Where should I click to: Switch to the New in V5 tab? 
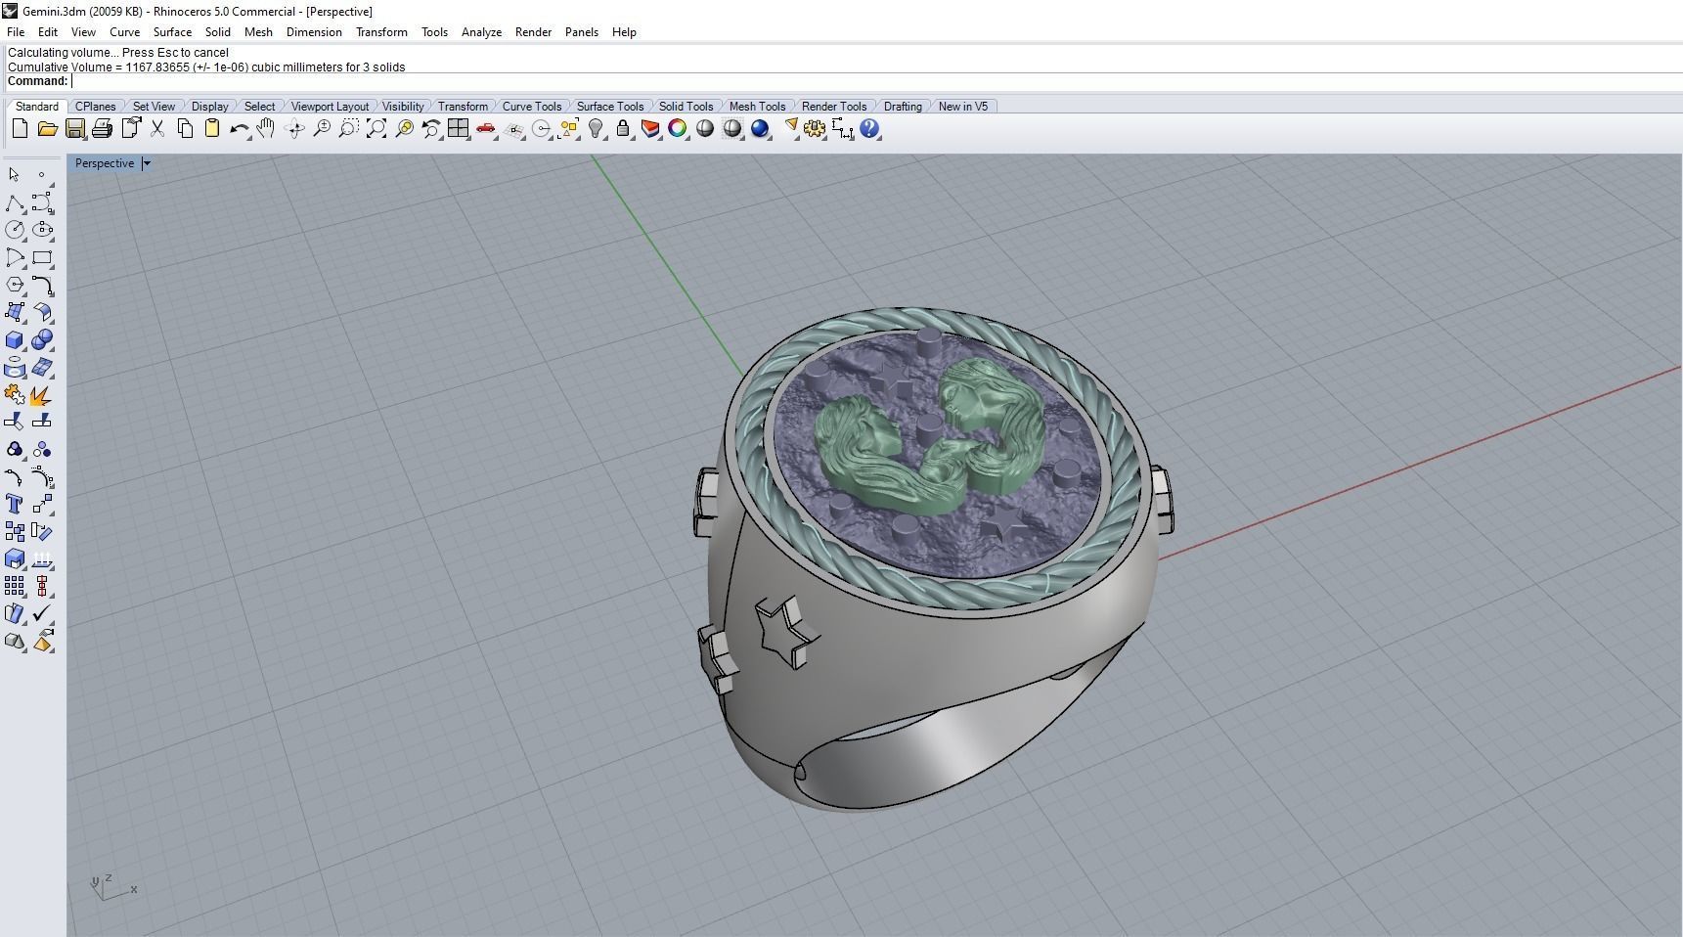tap(963, 107)
